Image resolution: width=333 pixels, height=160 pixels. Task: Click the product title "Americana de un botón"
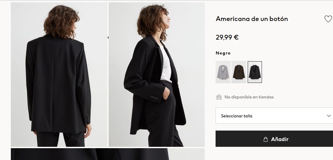point(252,19)
